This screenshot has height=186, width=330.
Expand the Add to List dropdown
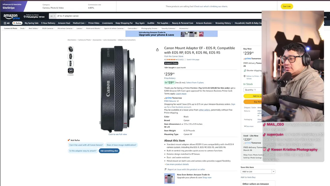pos(258,172)
